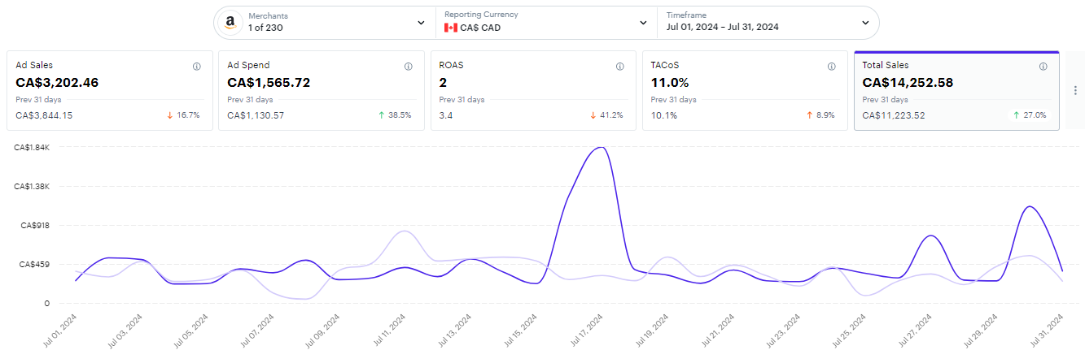Open info icon on TACoS card
This screenshot has height=363, width=1085.
point(832,67)
